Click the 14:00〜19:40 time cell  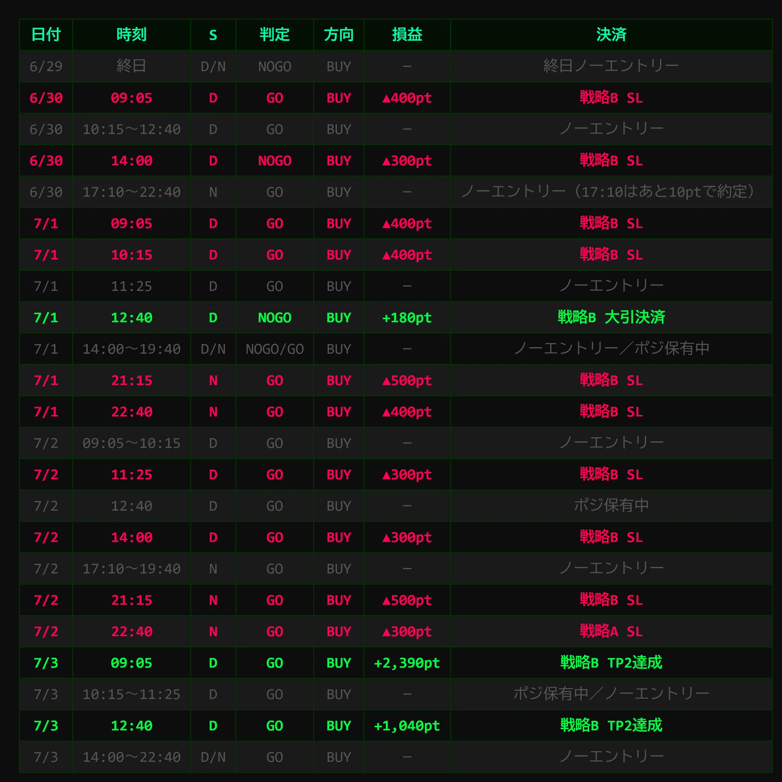131,349
